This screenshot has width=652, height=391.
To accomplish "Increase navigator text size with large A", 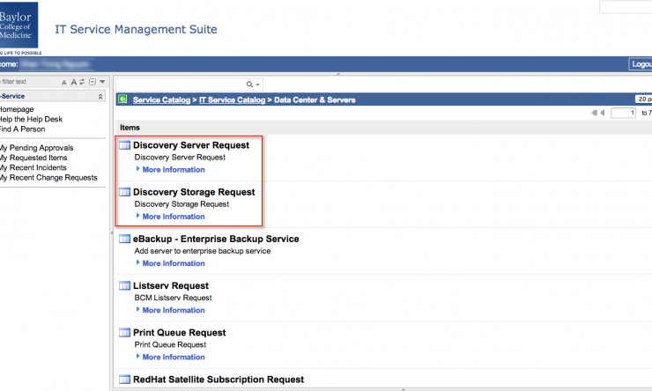I will pyautogui.click(x=74, y=82).
